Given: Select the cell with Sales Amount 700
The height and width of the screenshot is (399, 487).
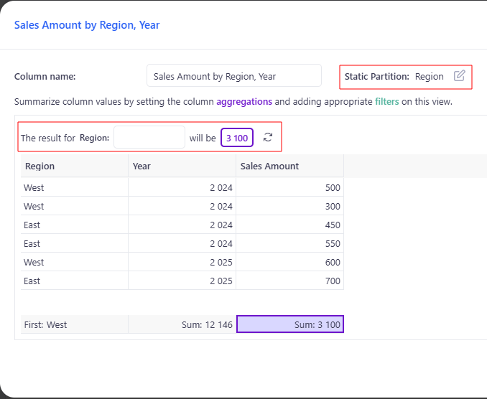Looking at the screenshot, I should click(289, 281).
